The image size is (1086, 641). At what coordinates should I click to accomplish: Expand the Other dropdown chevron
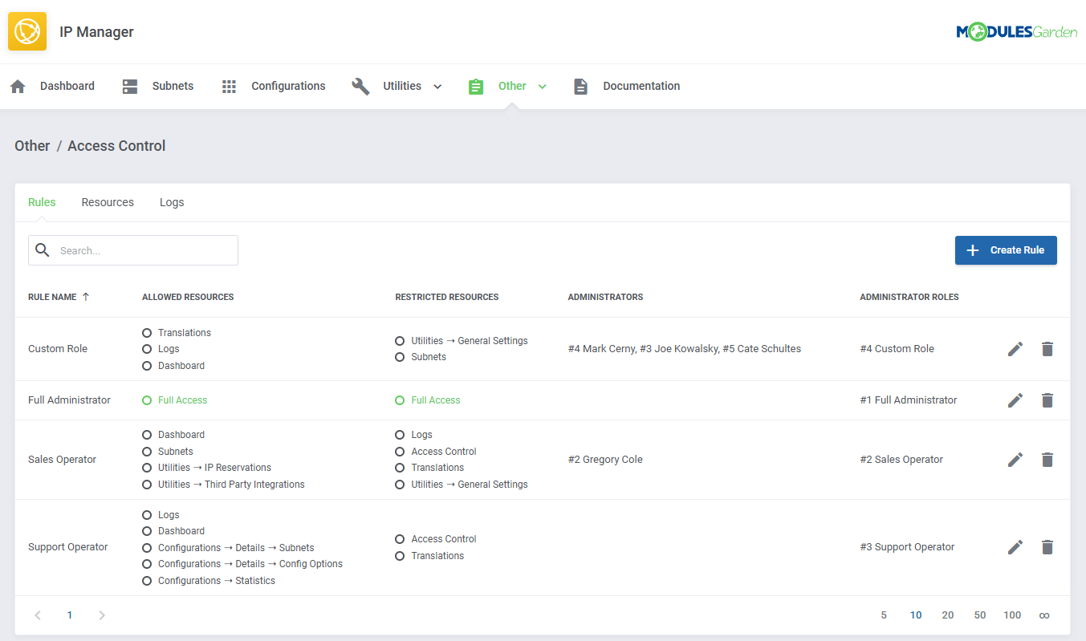pyautogui.click(x=543, y=87)
